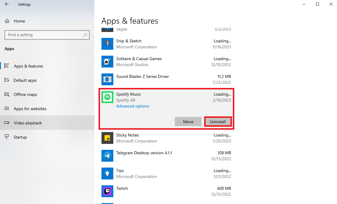
Task: Click the Spotify AB publisher text
Action: tap(126, 100)
